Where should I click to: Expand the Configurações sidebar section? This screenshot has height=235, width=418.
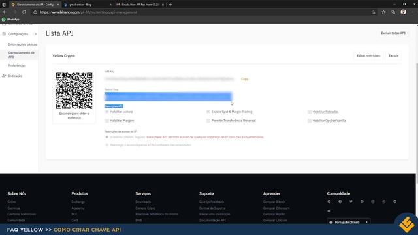tap(36, 34)
